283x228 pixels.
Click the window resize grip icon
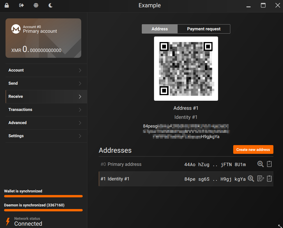pos(280,226)
